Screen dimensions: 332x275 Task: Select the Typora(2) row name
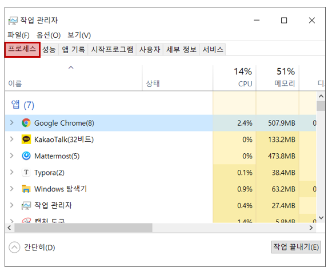pos(49,173)
